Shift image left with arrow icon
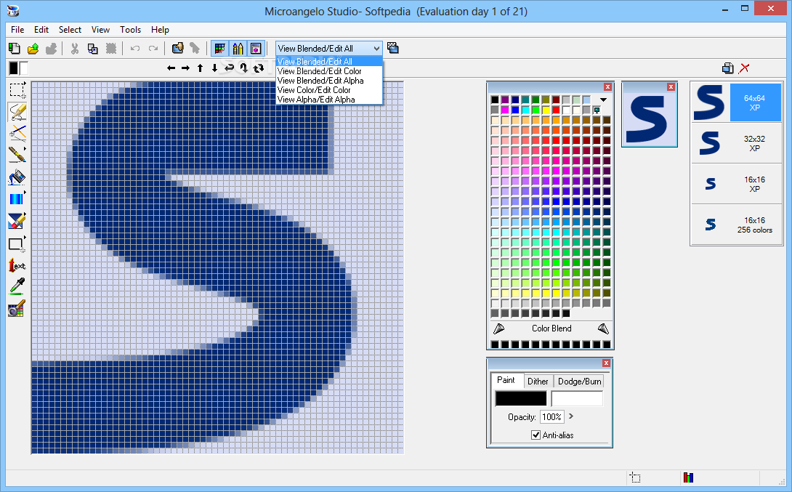Screen dimensions: 792x492 coord(171,68)
